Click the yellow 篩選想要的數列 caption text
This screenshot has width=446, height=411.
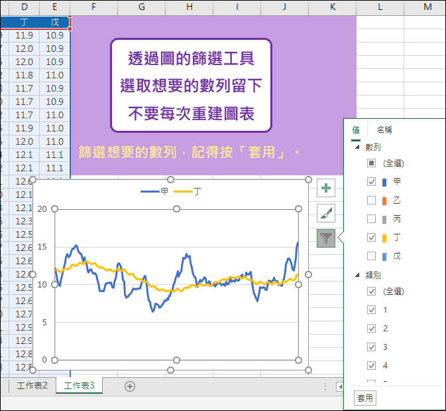coord(189,152)
